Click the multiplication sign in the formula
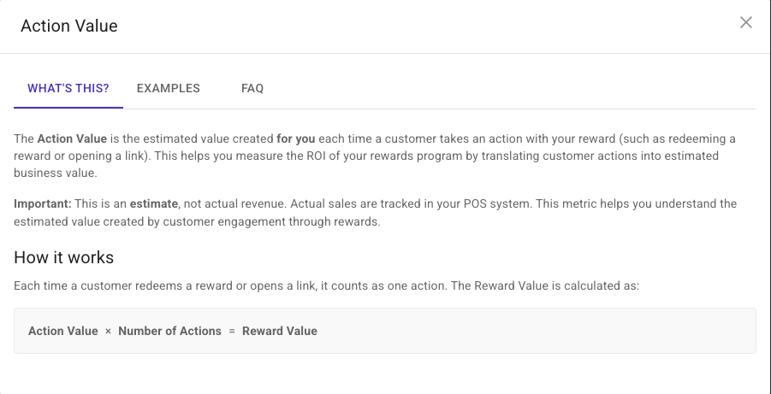The image size is (771, 394). pyautogui.click(x=108, y=331)
